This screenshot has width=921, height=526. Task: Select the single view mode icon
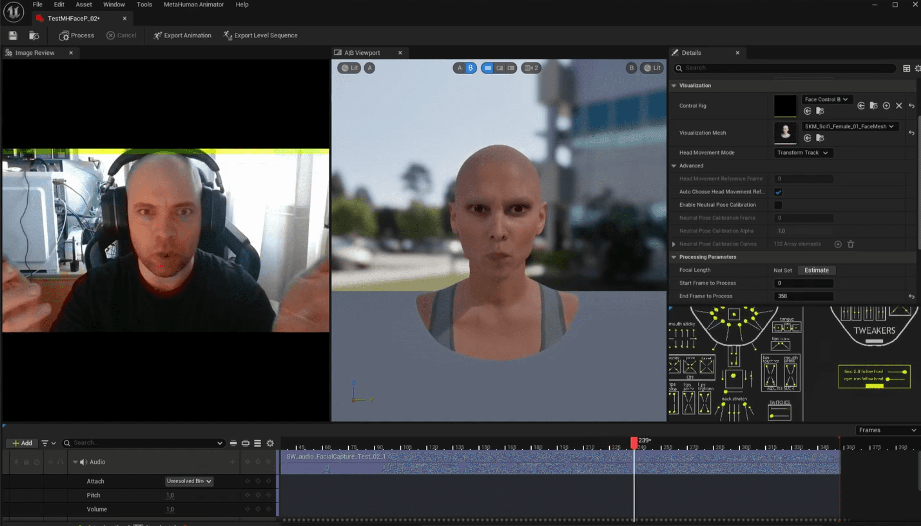[488, 68]
